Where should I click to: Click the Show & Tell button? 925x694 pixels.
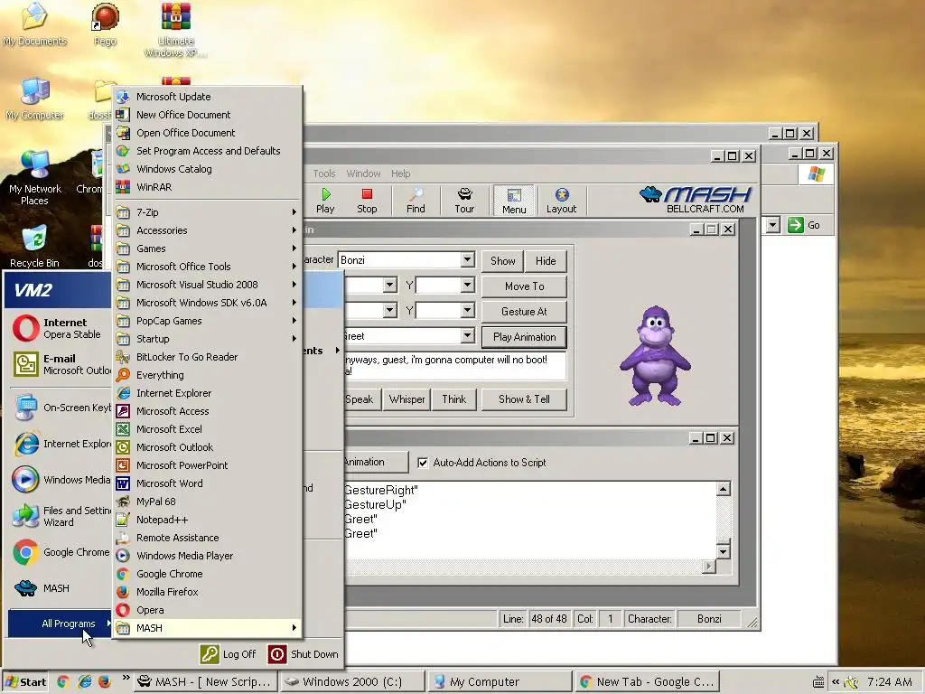click(524, 399)
